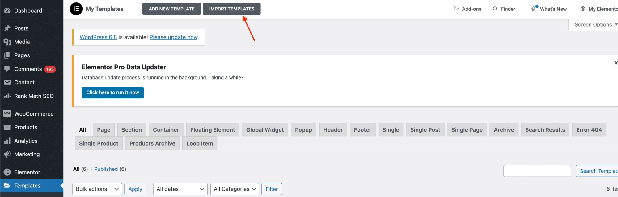The width and height of the screenshot is (618, 197).
Task: Click the What's New megaphone icon
Action: (x=534, y=9)
